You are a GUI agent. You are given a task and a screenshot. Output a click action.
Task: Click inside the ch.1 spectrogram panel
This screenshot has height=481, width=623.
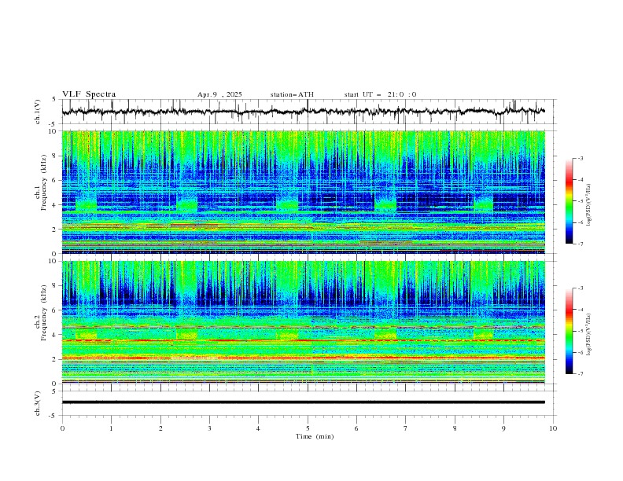303,192
